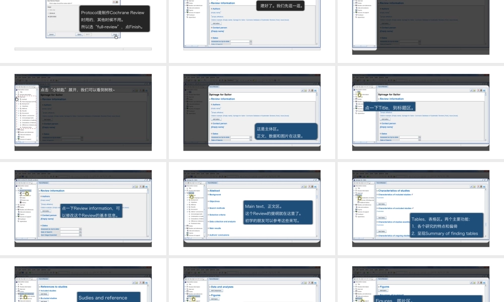
Task: Select the circled Review information tree icon
Action: (26, 194)
